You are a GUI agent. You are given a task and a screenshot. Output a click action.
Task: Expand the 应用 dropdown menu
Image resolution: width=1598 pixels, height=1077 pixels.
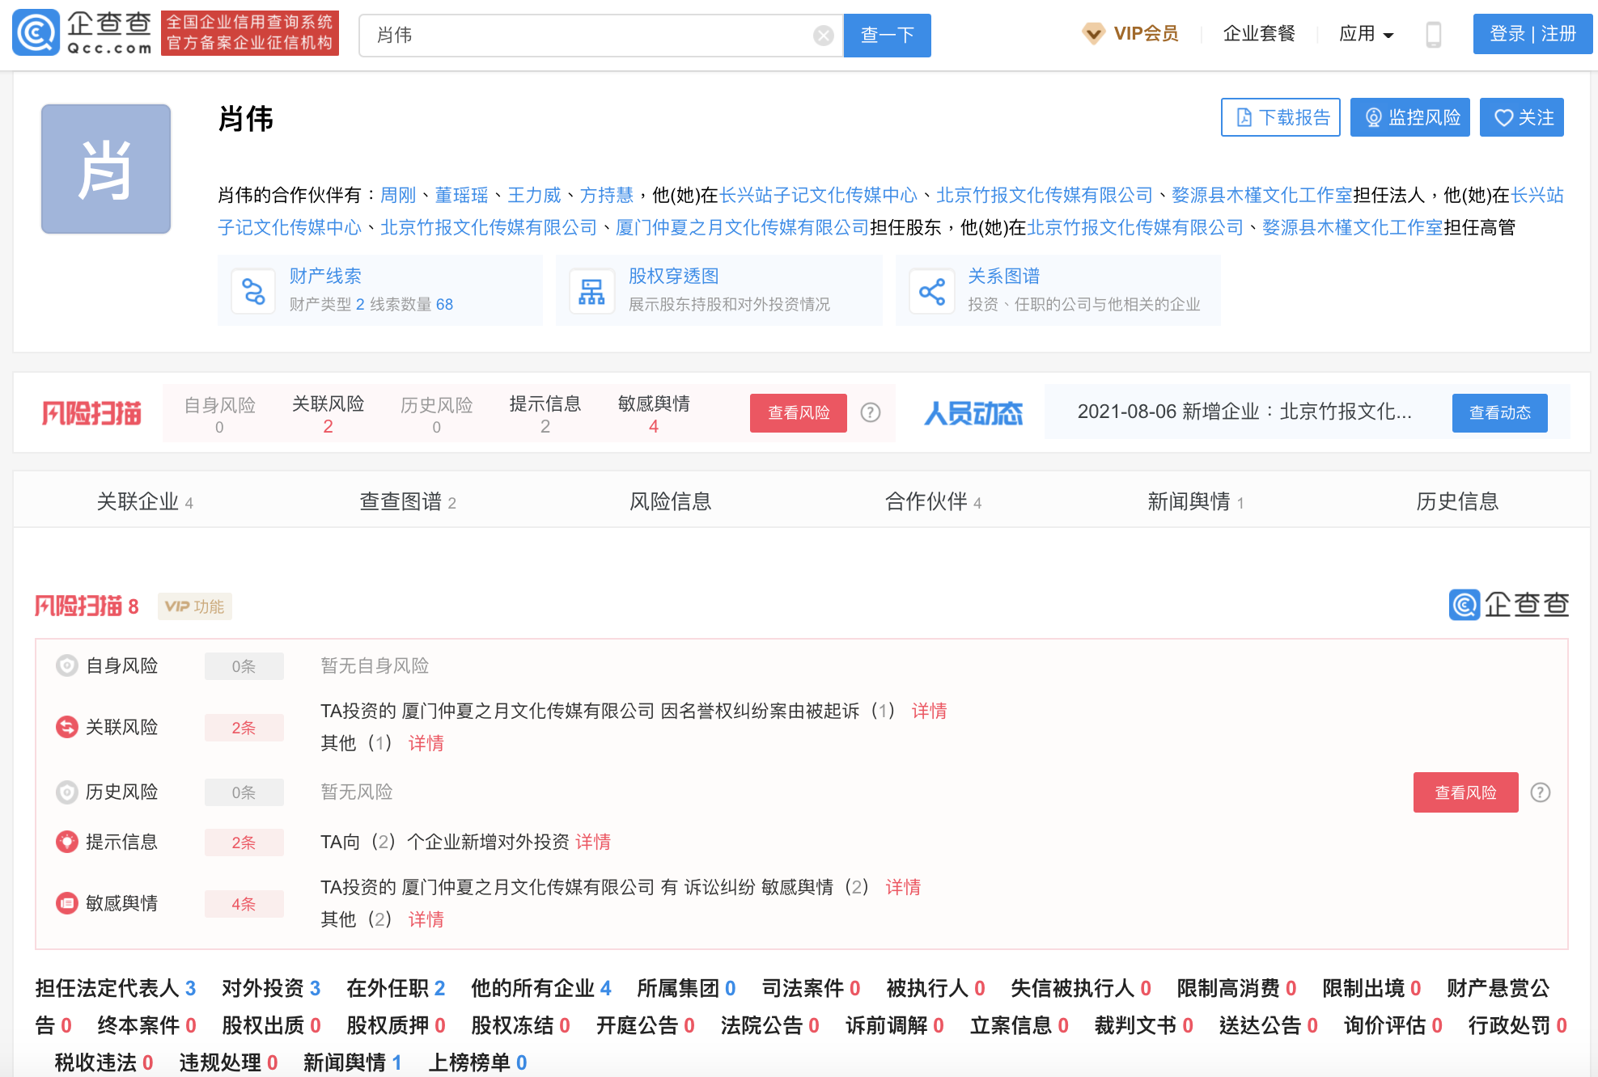coord(1366,34)
